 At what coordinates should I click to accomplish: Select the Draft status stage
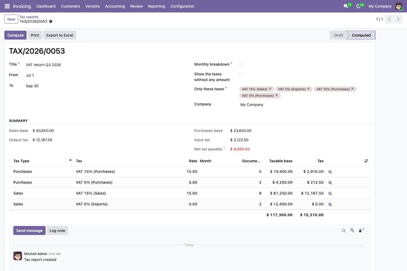(x=338, y=35)
